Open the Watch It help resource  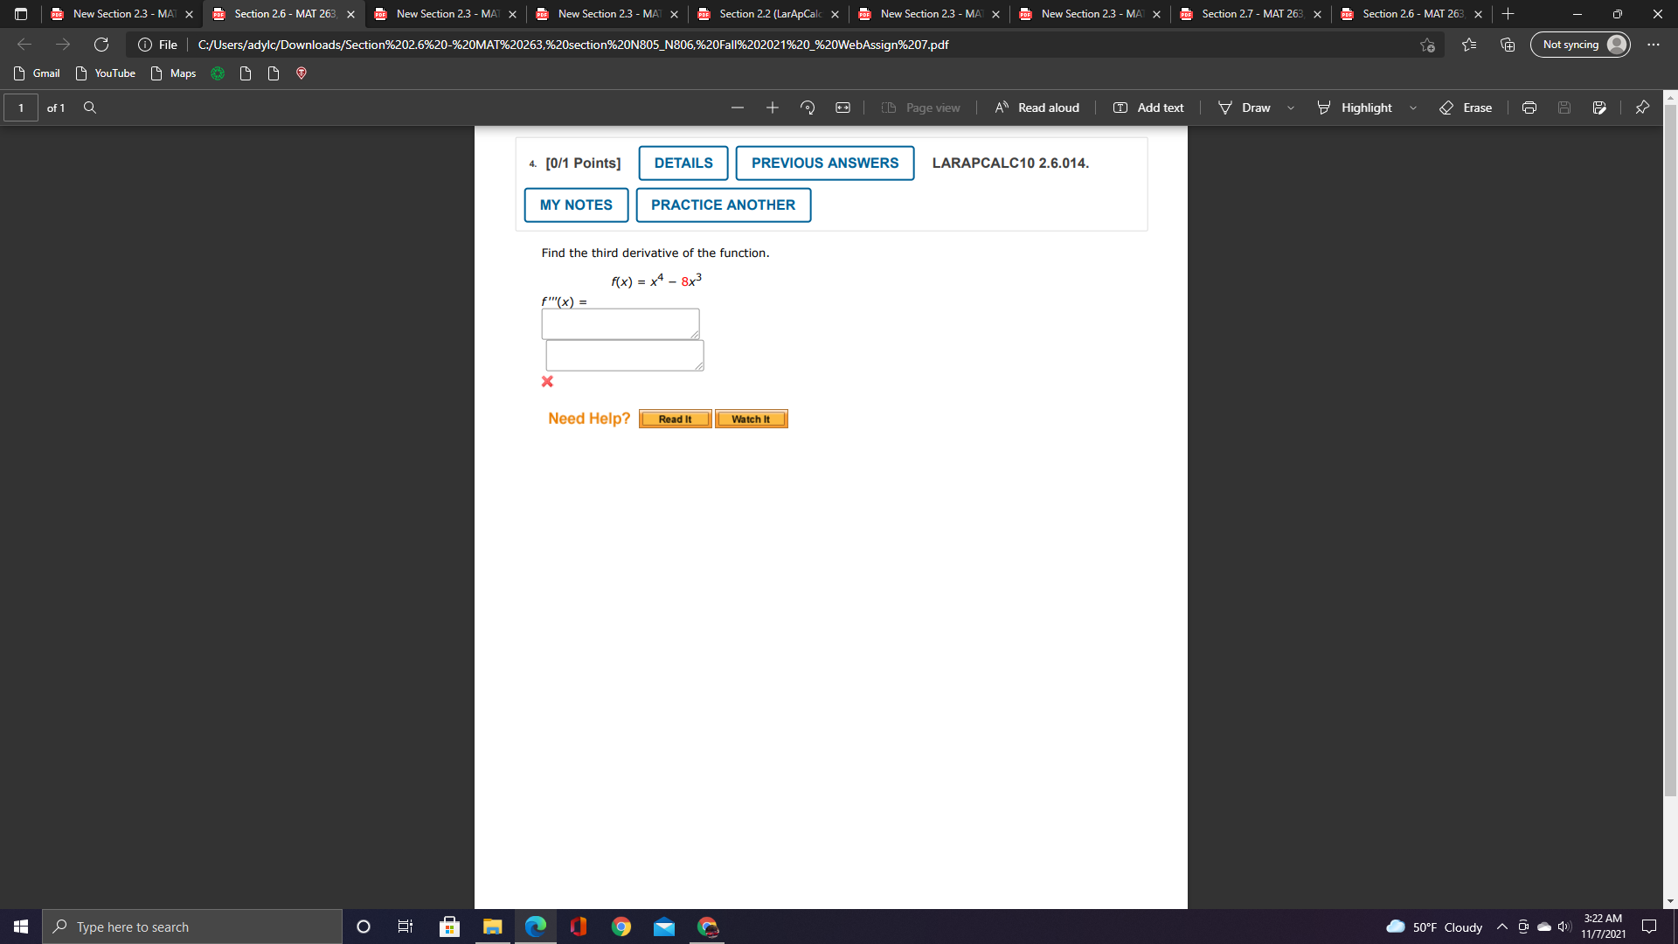751,419
